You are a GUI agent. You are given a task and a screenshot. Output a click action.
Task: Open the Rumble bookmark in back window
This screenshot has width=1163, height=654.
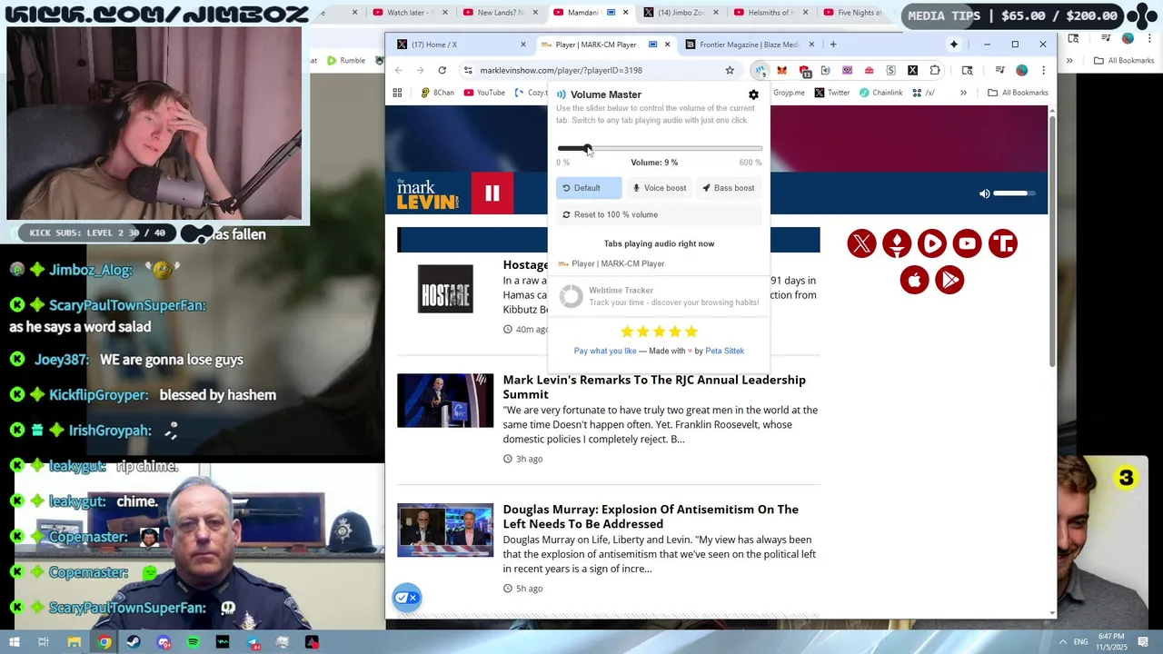click(345, 61)
